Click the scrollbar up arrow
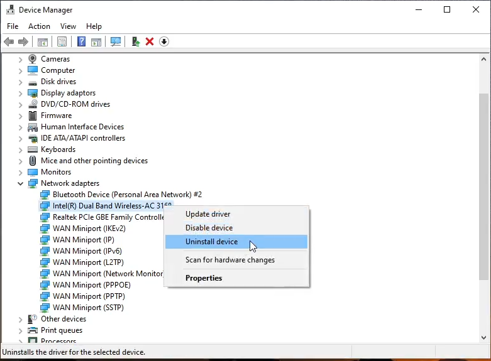The height and width of the screenshot is (361, 491). click(483, 59)
